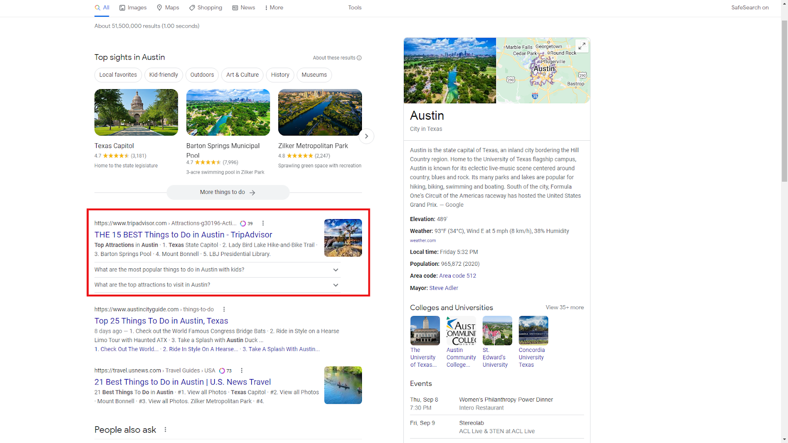
Task: Open the St. Edward's University card
Action: click(x=497, y=342)
